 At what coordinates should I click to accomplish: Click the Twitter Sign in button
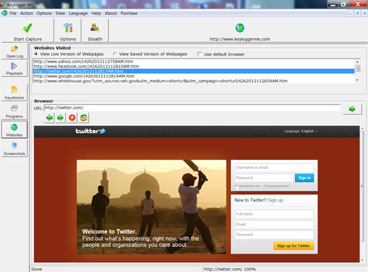(x=305, y=177)
